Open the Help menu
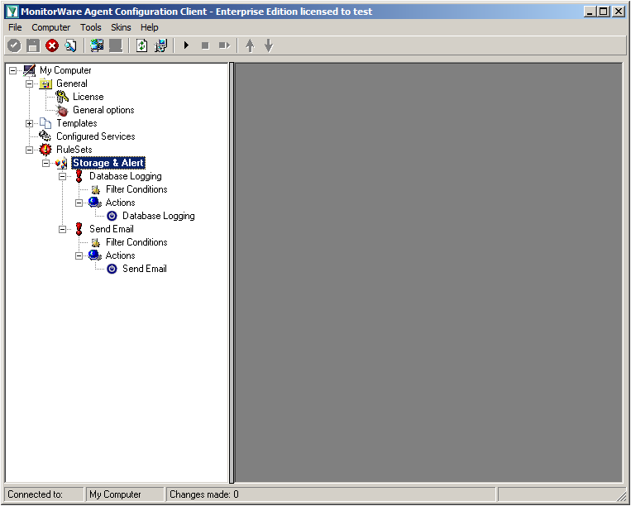 pos(150,27)
